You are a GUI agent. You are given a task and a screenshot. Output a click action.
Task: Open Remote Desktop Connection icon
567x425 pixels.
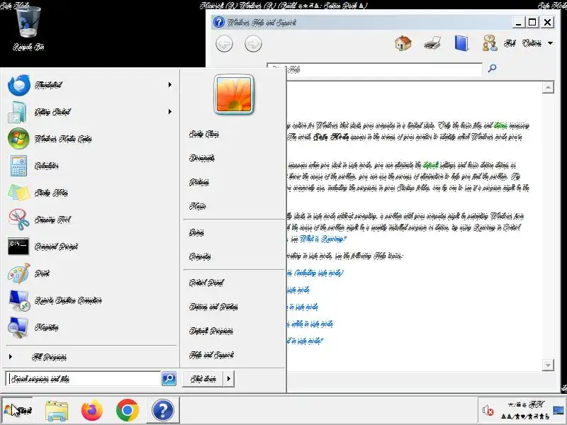pos(19,300)
